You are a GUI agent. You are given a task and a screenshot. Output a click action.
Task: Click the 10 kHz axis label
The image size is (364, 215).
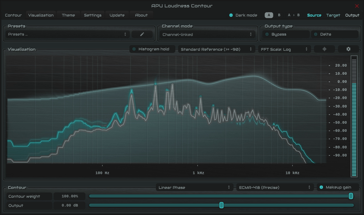[292, 173]
